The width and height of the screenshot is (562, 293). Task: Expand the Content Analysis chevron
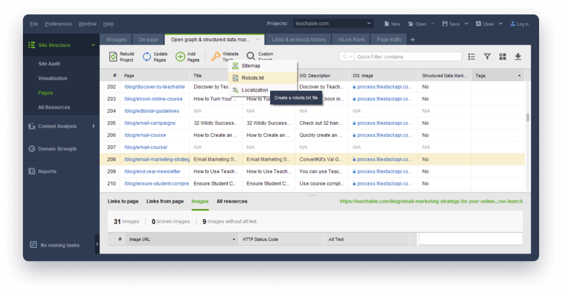click(93, 126)
